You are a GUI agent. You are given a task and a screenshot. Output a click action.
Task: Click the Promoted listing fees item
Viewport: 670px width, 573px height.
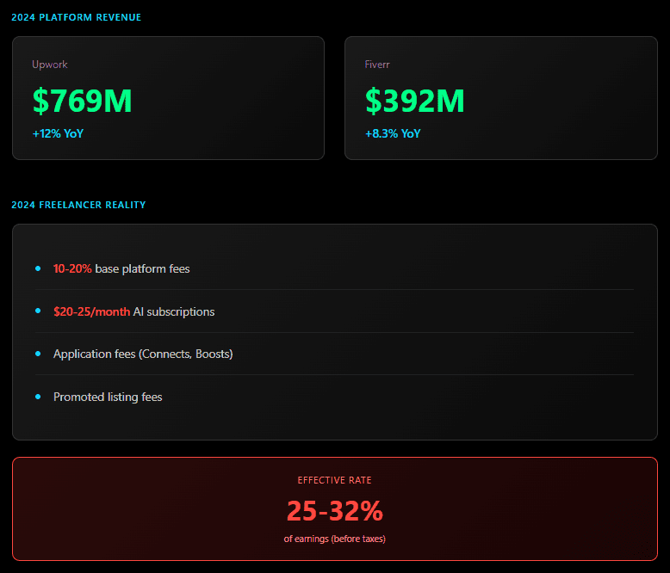[x=108, y=397]
